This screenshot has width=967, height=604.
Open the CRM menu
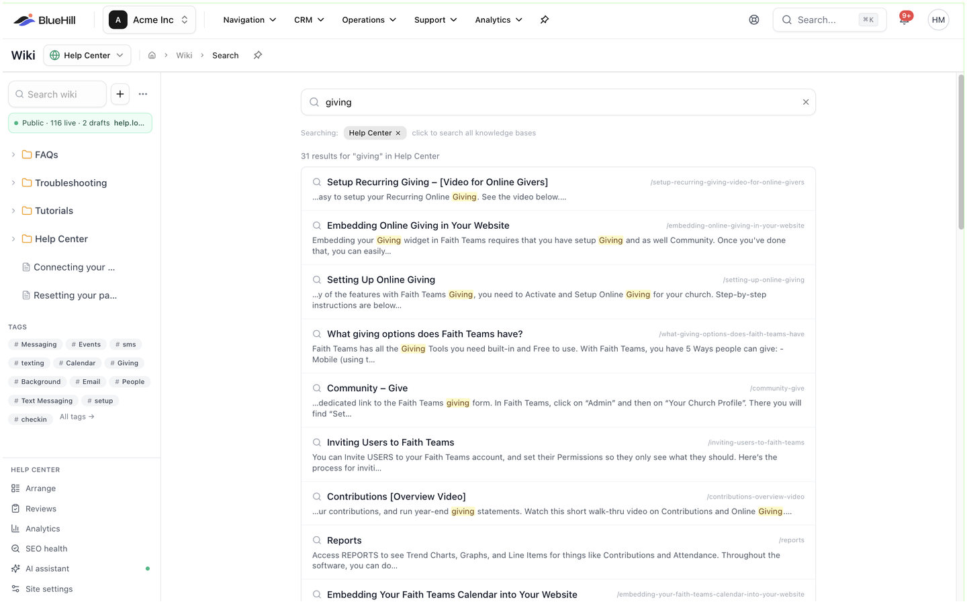click(x=309, y=20)
